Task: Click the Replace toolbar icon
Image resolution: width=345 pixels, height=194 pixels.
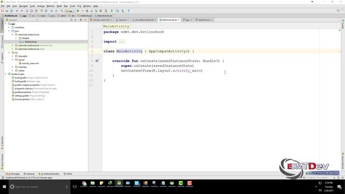Action: (46, 11)
